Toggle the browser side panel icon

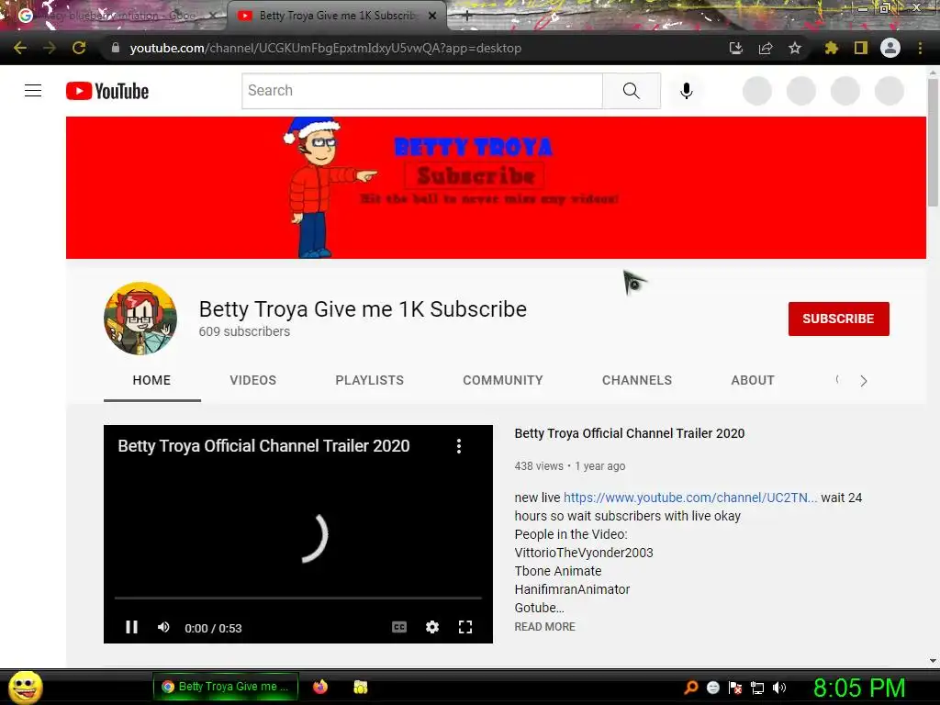[860, 48]
